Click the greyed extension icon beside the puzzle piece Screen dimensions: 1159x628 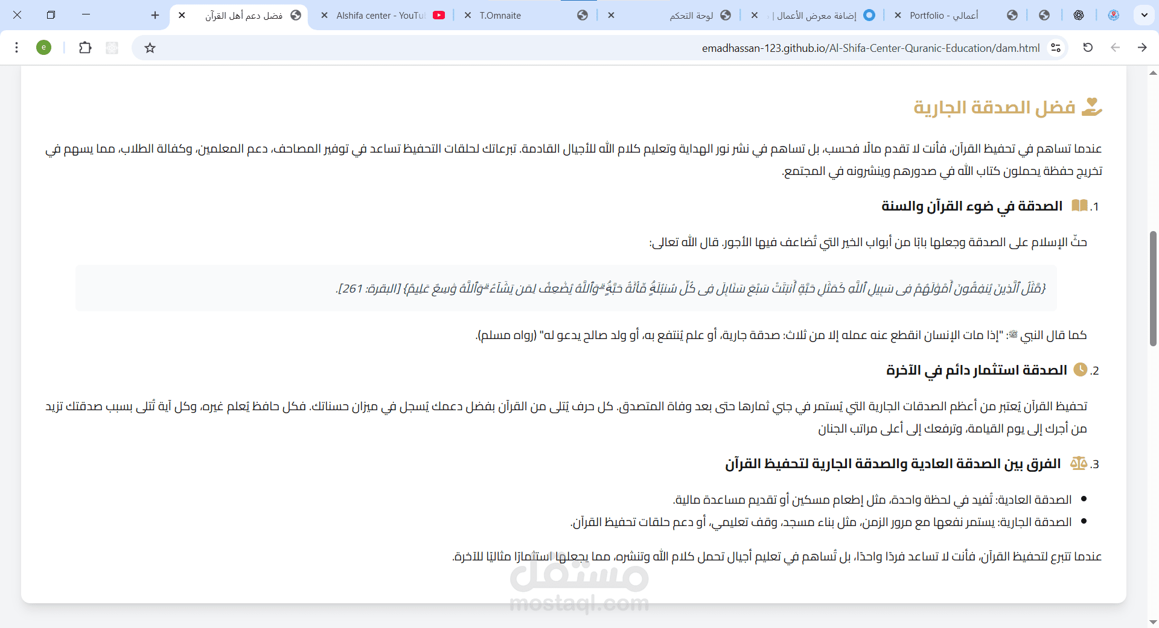(112, 48)
